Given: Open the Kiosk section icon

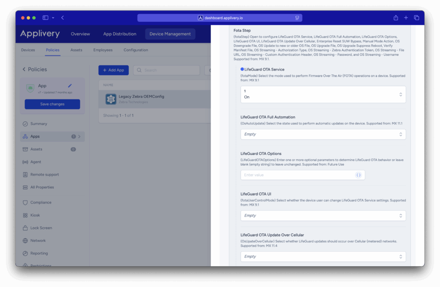Looking at the screenshot, I should [25, 215].
